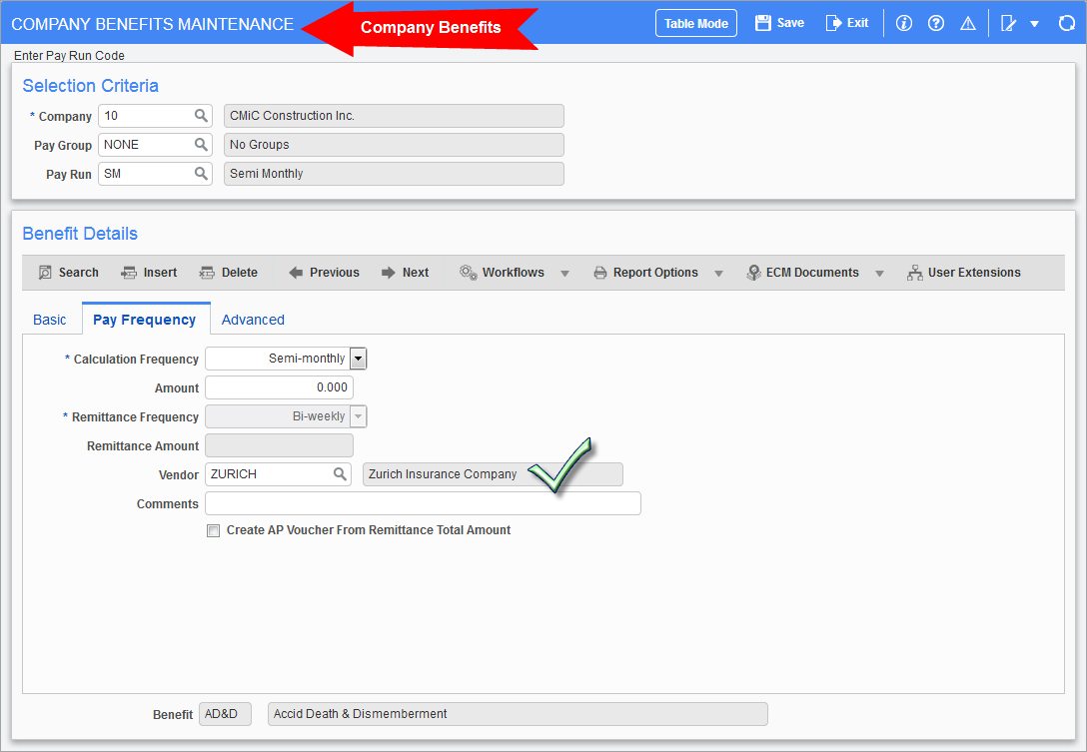This screenshot has height=752, width=1087.
Task: Click the Benefit Details heading
Action: (80, 234)
